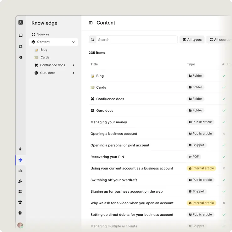Click the graduation cap academy icon
Image resolution: width=232 pixels, height=232 pixels.
20,202
